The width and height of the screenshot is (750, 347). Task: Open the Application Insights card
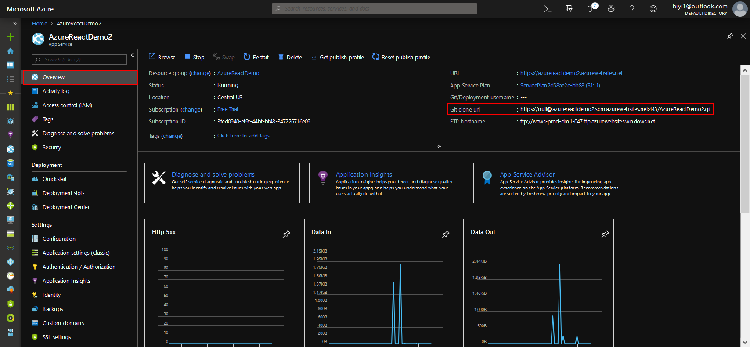tap(386, 183)
